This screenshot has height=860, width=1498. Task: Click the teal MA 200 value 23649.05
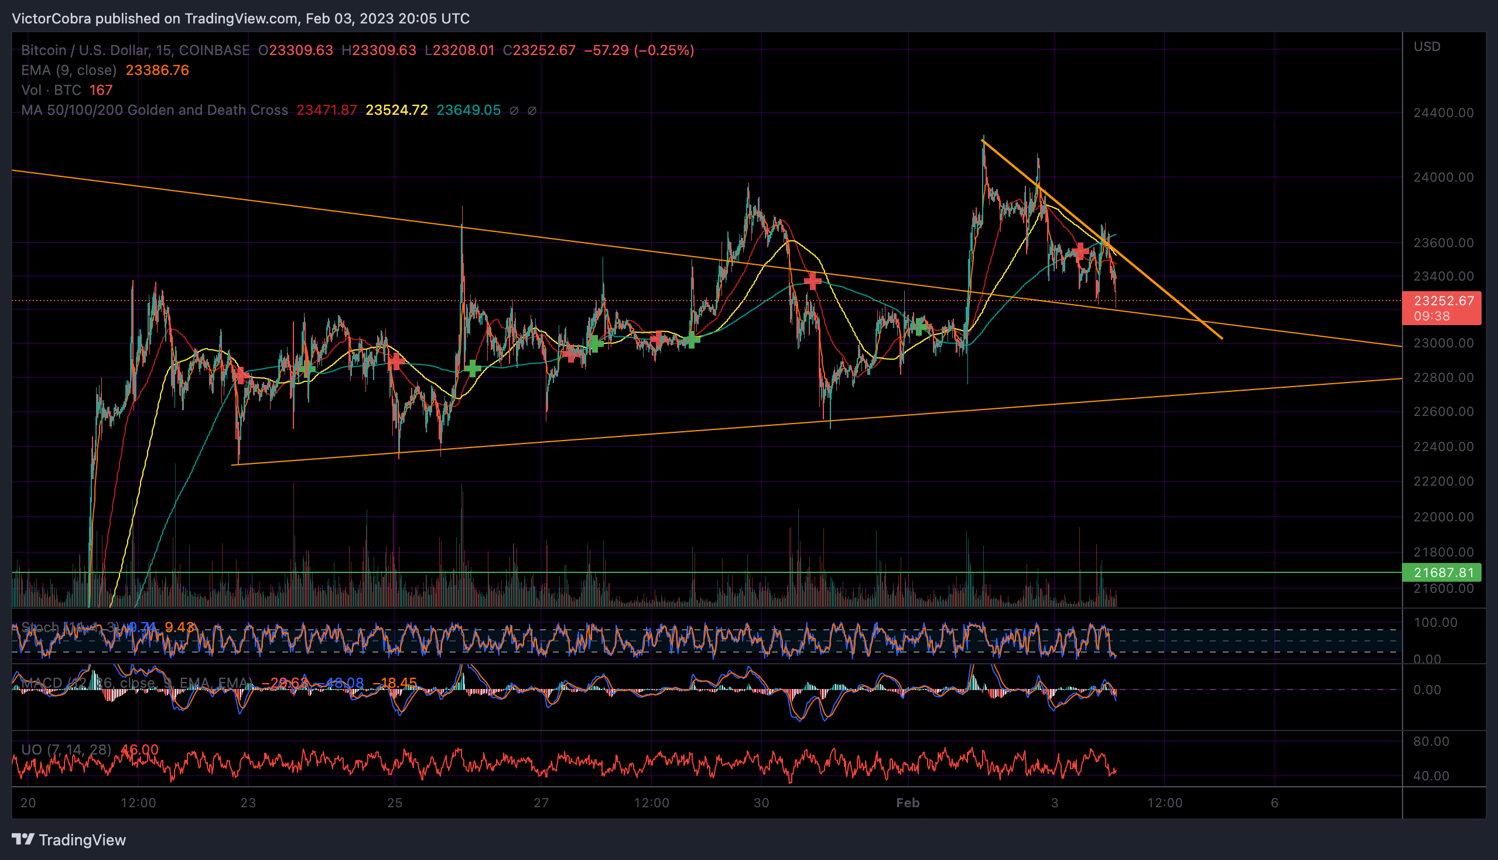click(469, 111)
